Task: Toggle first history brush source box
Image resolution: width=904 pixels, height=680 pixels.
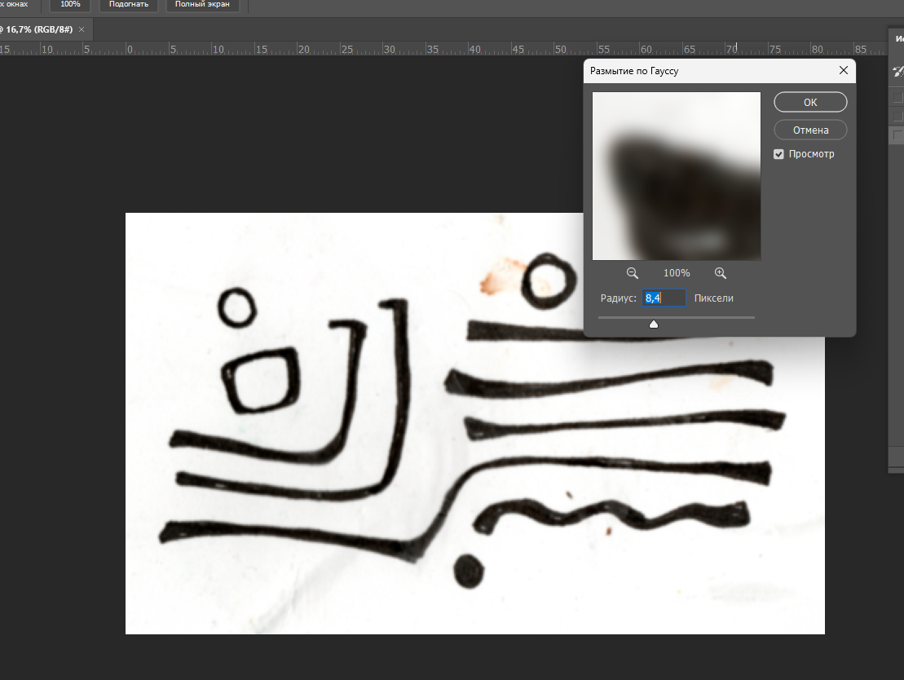Action: (x=898, y=99)
